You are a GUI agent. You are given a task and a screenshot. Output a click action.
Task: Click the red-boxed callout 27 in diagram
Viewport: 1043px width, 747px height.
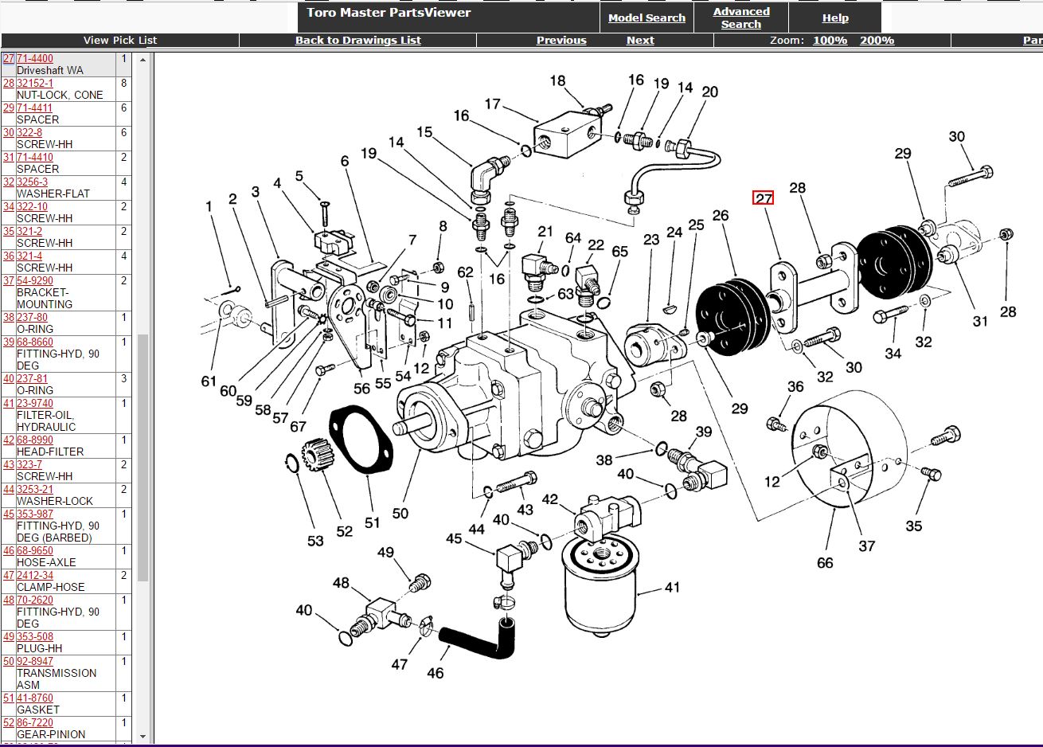(x=764, y=198)
